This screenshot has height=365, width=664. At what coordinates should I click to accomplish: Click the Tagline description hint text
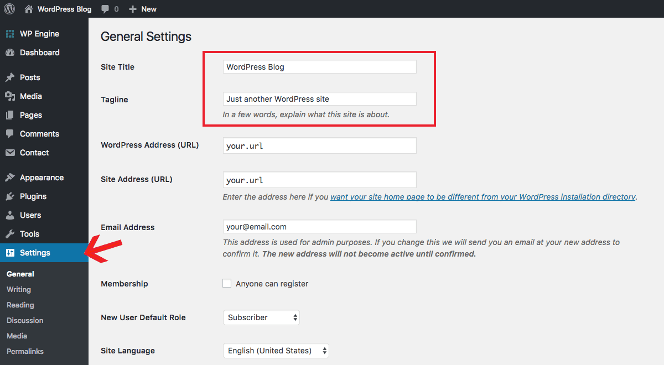pyautogui.click(x=306, y=114)
